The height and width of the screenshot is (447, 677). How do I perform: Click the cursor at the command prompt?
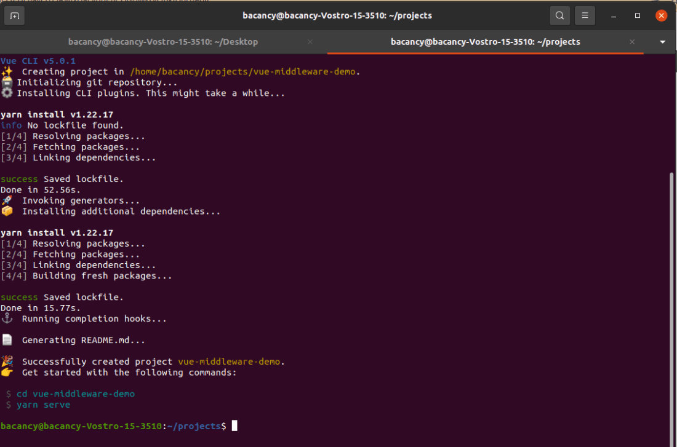click(234, 426)
